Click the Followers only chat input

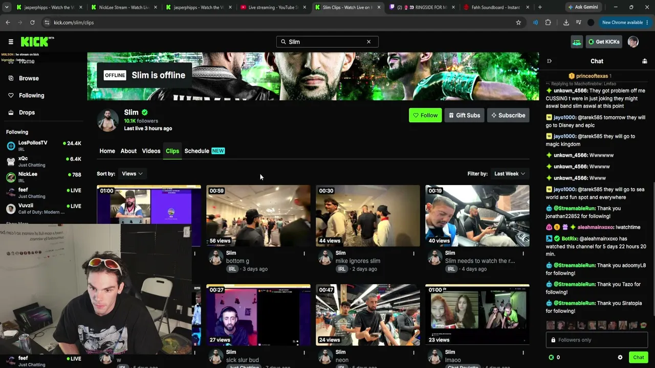597,340
